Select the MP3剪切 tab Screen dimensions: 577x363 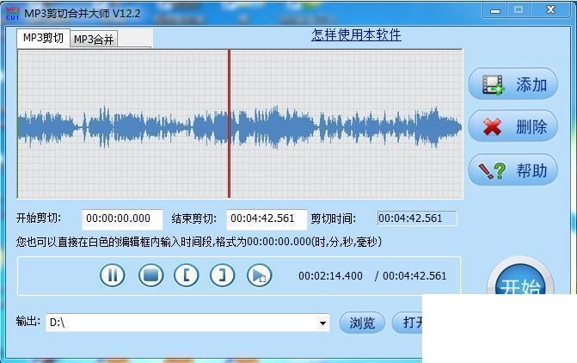coord(43,38)
